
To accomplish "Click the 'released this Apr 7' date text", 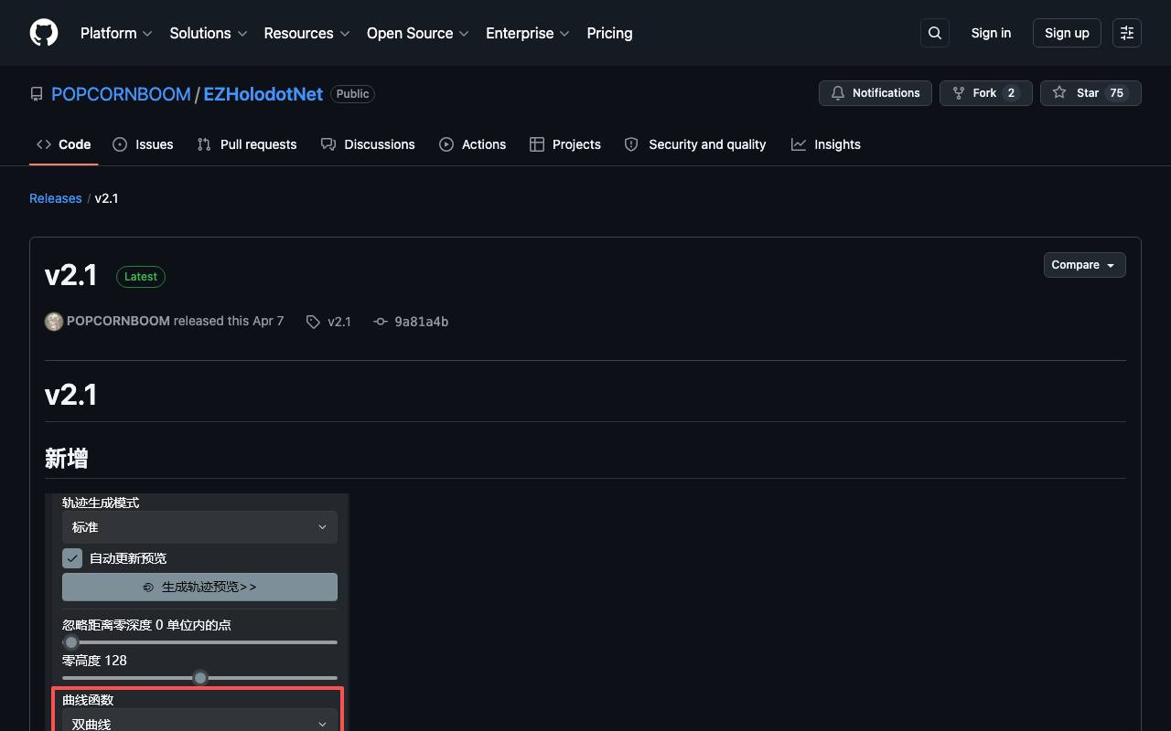I will 229,322.
